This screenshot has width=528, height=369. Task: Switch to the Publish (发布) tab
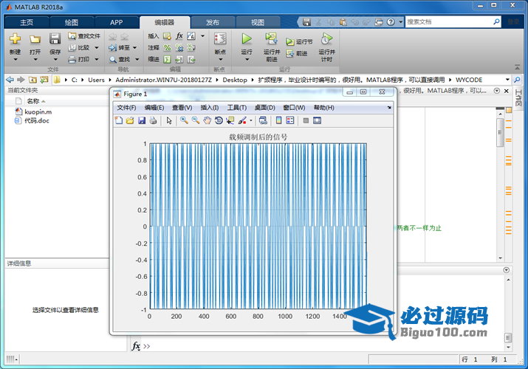click(213, 22)
